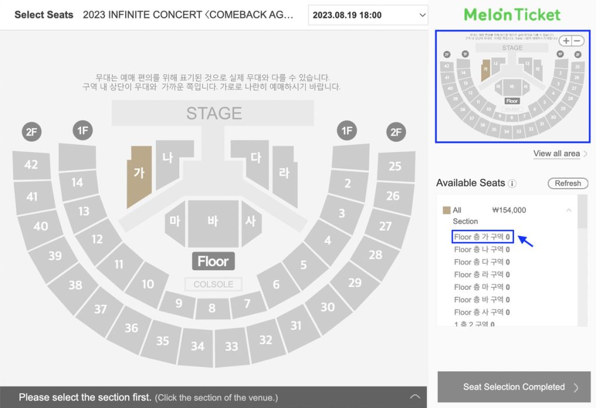Click section 42 on the seating map
Viewport: 596px width, 408px height.
[32, 165]
